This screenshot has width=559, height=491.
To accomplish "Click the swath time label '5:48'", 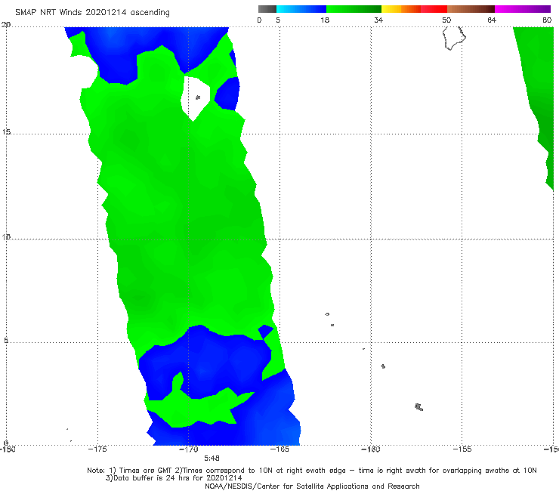I will (212, 459).
